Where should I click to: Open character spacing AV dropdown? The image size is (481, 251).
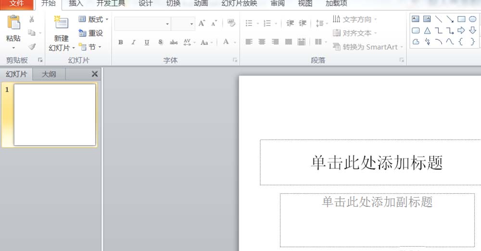point(189,42)
